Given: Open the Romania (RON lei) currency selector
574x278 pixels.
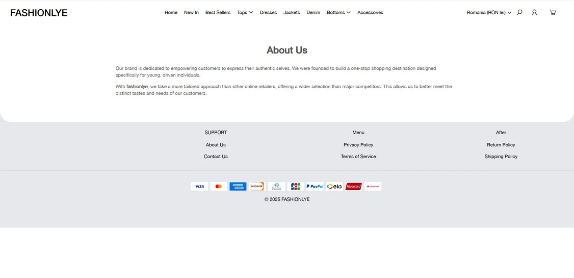Looking at the screenshot, I should pos(489,12).
